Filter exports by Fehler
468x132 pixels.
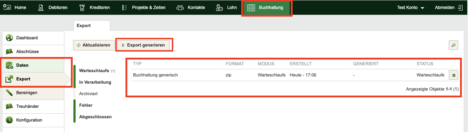(86, 105)
